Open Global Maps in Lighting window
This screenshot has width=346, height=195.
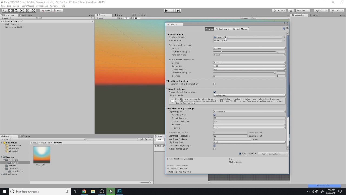point(222,29)
